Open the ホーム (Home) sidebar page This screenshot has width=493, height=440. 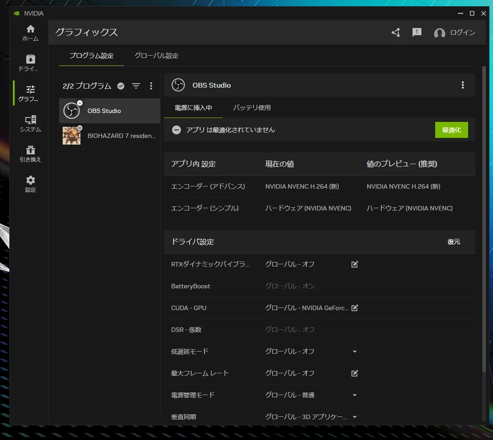[x=30, y=33]
